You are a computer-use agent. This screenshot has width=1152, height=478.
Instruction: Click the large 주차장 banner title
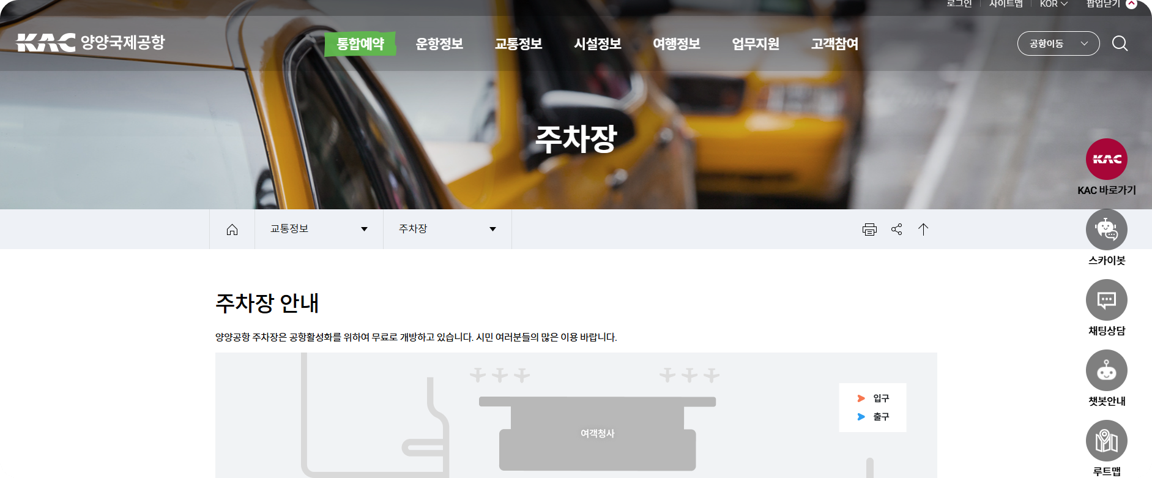click(576, 139)
